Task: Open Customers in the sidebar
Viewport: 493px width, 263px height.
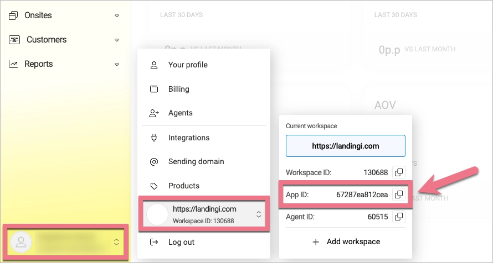Action: (47, 39)
